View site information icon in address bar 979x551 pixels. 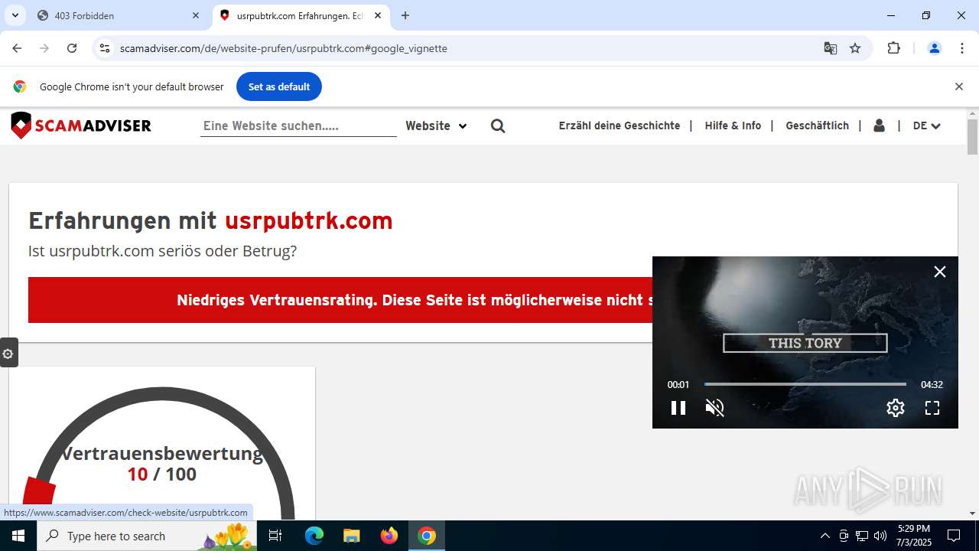coord(106,48)
